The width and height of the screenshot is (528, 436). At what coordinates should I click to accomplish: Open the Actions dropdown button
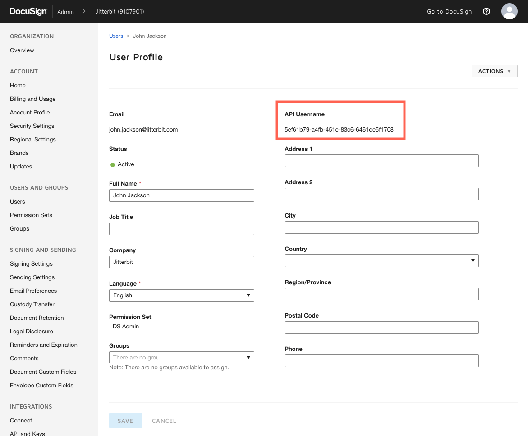coord(494,71)
